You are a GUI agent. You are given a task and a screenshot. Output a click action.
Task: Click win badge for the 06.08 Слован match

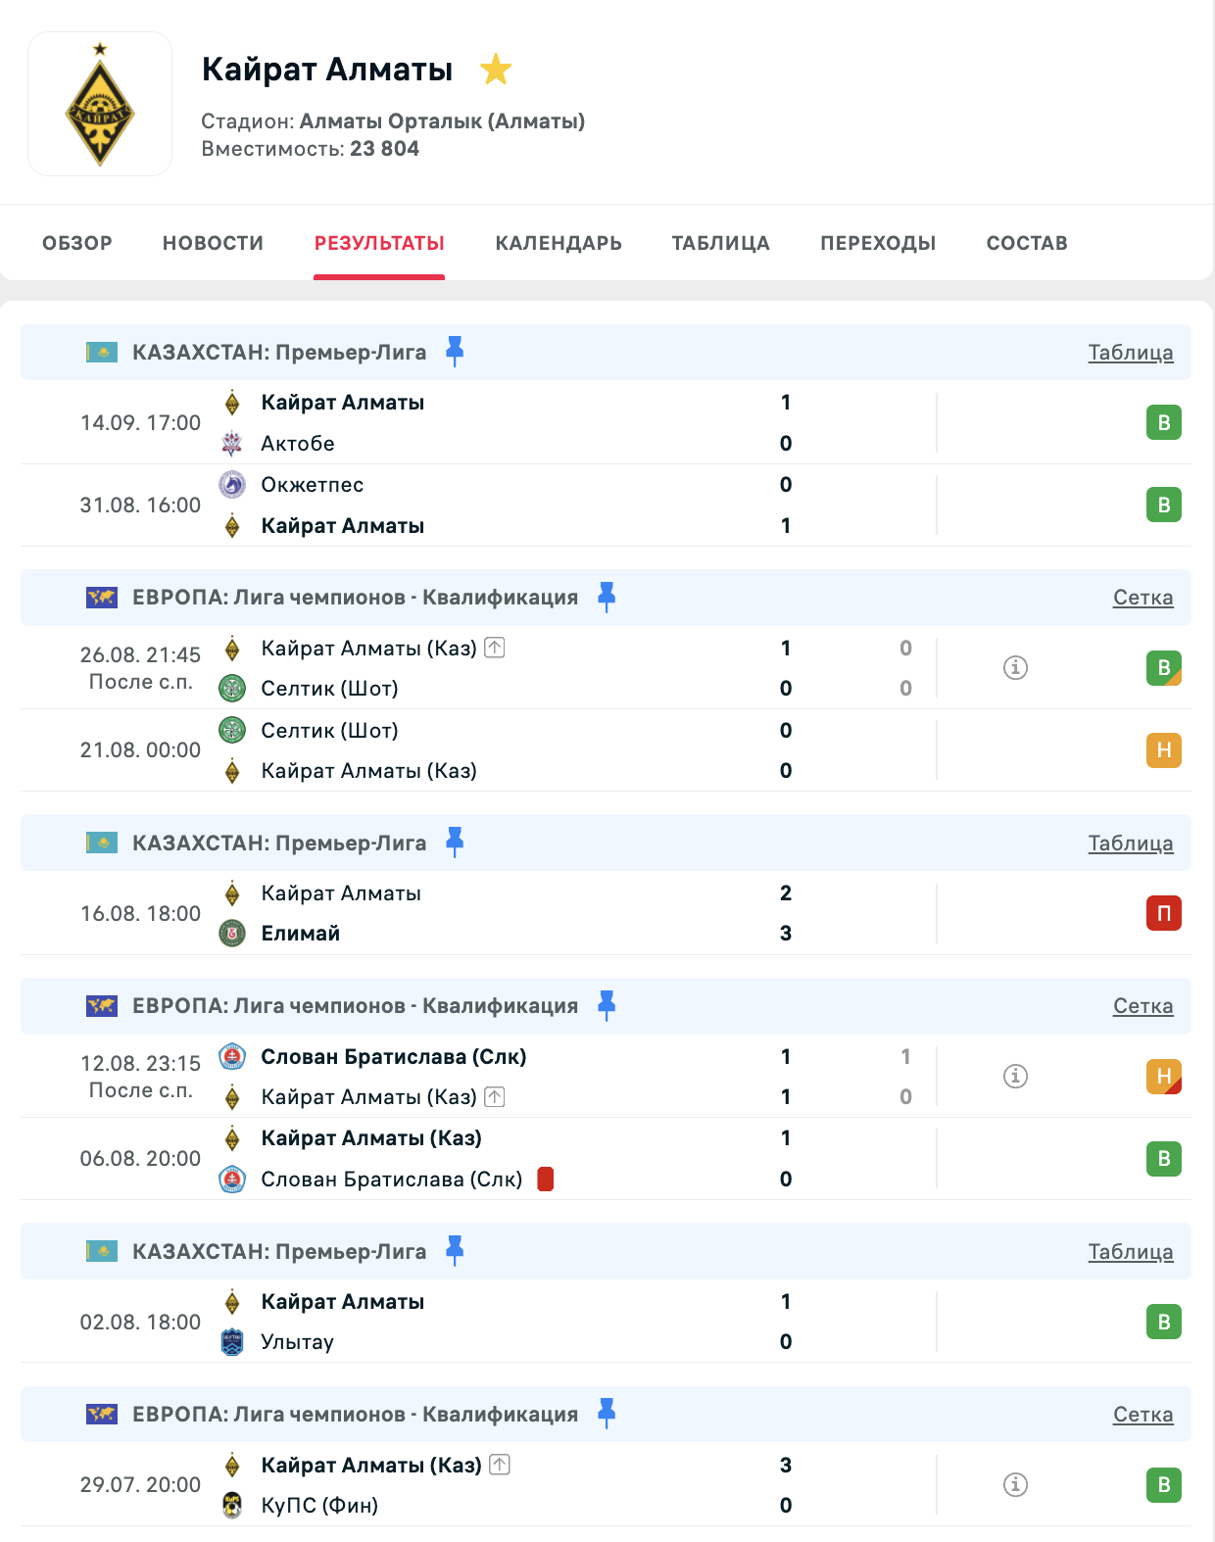click(x=1164, y=1159)
